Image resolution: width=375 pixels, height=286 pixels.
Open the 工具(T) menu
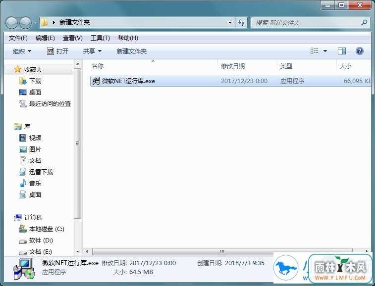tap(100, 38)
